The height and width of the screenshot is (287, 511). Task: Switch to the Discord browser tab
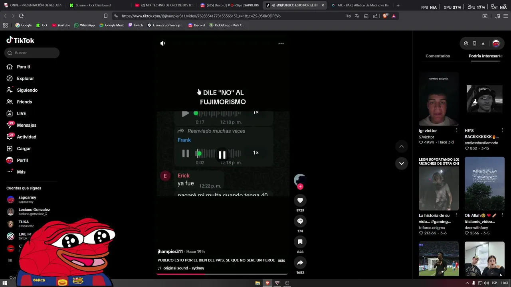tap(230, 5)
